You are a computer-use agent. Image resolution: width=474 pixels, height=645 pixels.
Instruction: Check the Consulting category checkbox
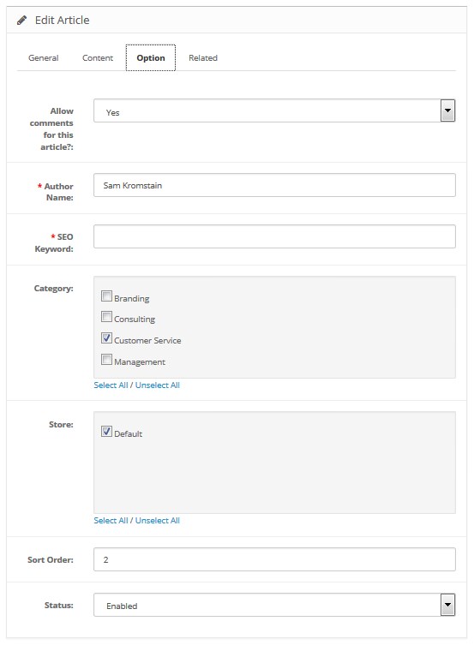pyautogui.click(x=106, y=316)
